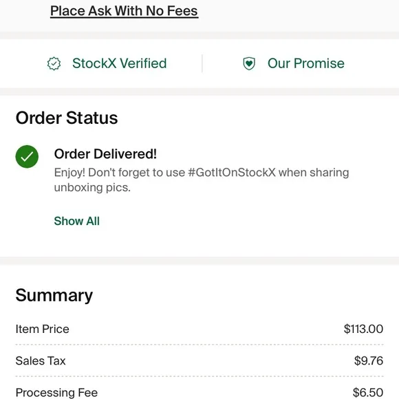The image size is (399, 399).
Task: Click divider between StockX Verified and Our Promise
Action: [202, 63]
